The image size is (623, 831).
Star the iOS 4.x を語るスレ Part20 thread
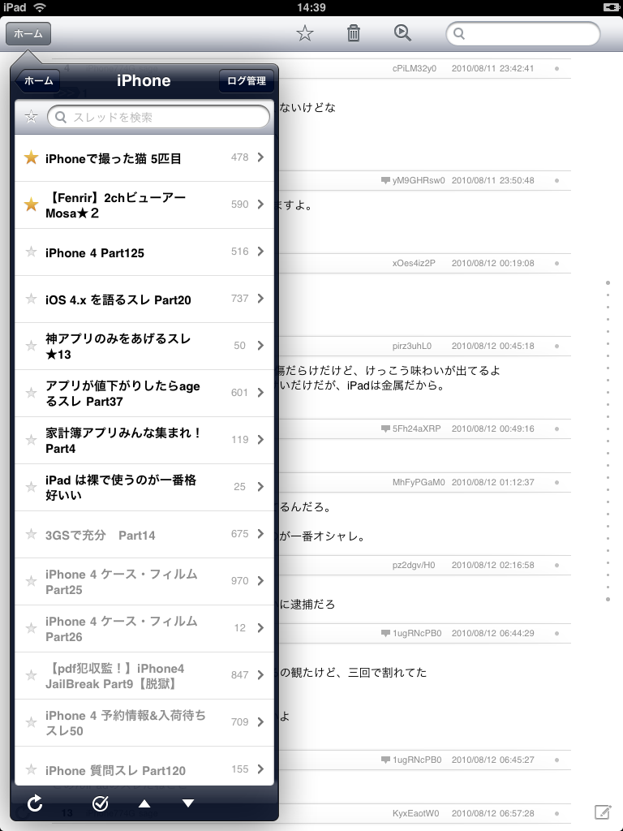tap(32, 299)
